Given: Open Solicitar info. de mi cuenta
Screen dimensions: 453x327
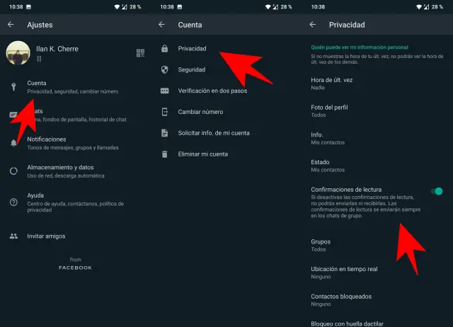Looking at the screenshot, I should pyautogui.click(x=214, y=132).
